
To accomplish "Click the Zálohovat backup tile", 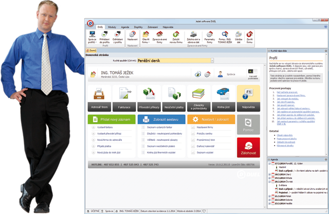I will [248, 148].
